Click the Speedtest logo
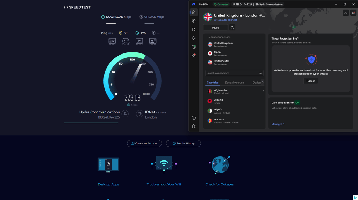The image size is (358, 200). (x=77, y=7)
